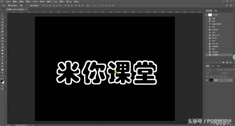Screen dimensions: 235x126
Task: Change screen mode icon in toolbox
Action: pos(2,89)
